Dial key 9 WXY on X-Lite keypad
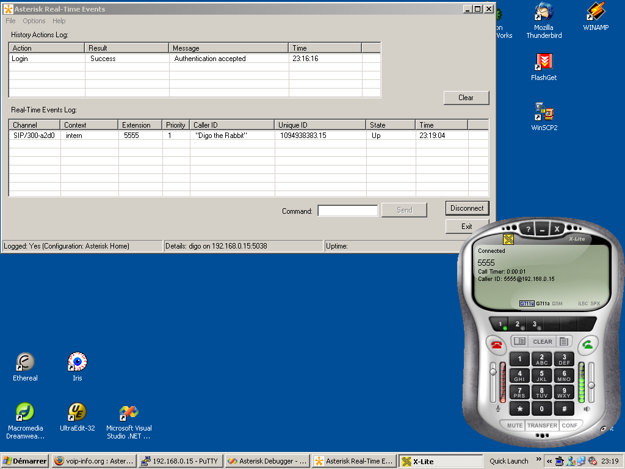 tap(564, 392)
